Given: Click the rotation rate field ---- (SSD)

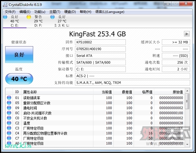Looking at the screenshot, I should tap(176, 56).
